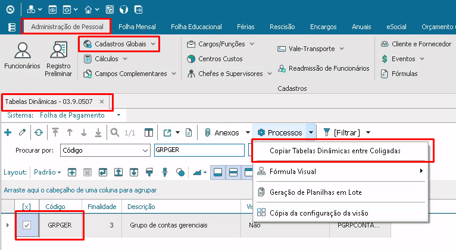
Task: Go to next record down arrow
Action: click(84, 132)
